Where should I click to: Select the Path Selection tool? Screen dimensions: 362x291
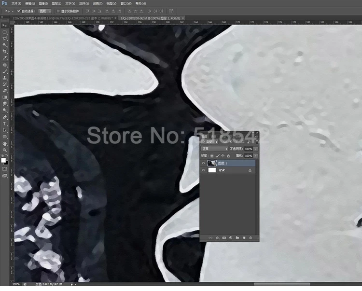pos(5,130)
